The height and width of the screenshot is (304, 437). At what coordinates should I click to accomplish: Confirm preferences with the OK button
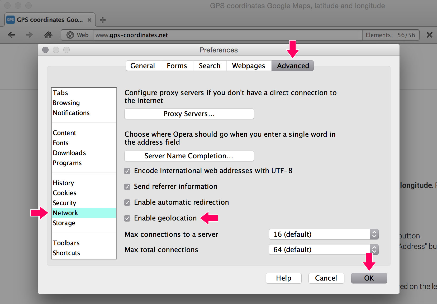(369, 278)
